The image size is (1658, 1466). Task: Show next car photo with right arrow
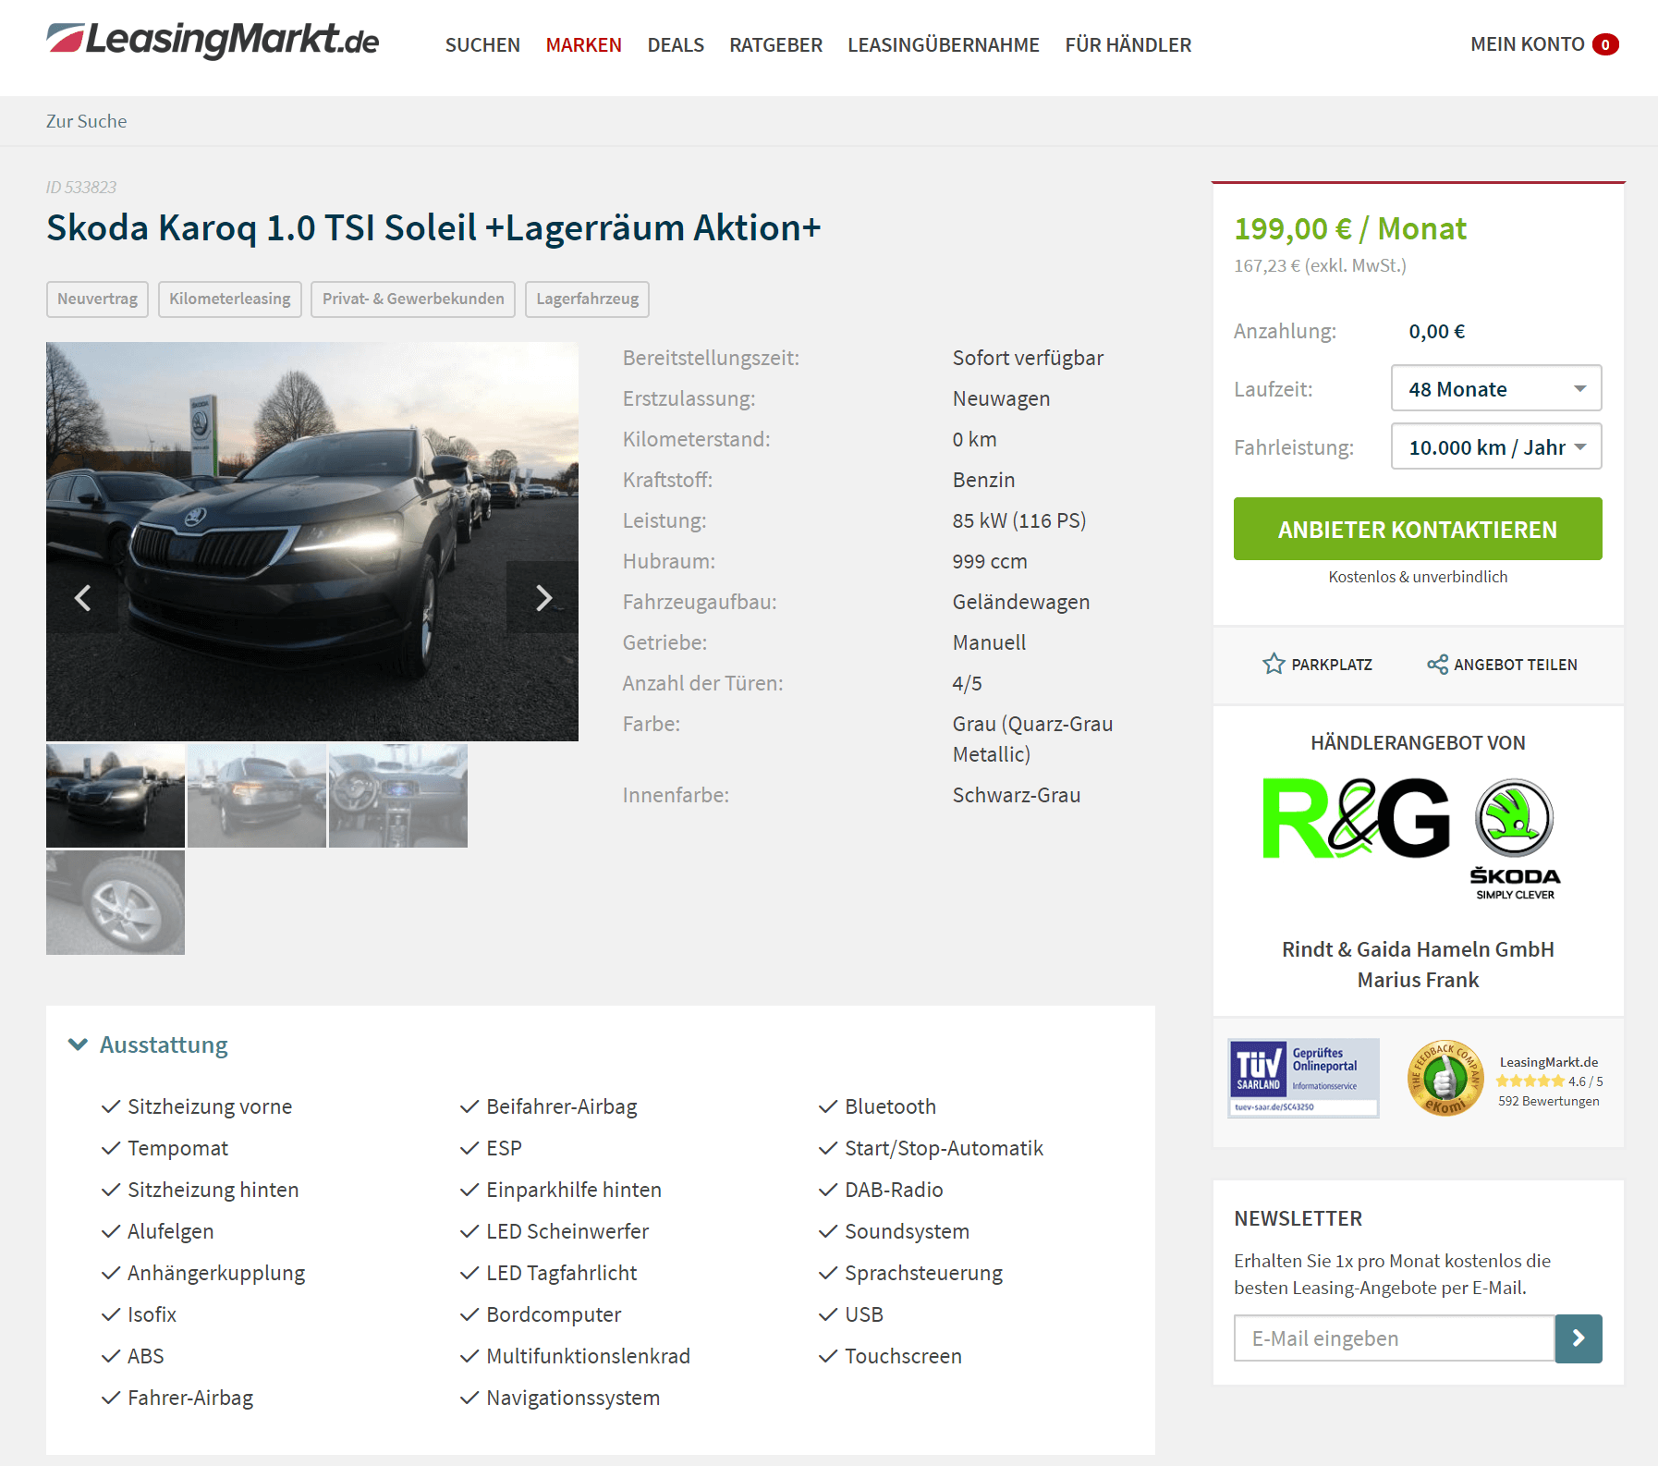click(x=543, y=598)
